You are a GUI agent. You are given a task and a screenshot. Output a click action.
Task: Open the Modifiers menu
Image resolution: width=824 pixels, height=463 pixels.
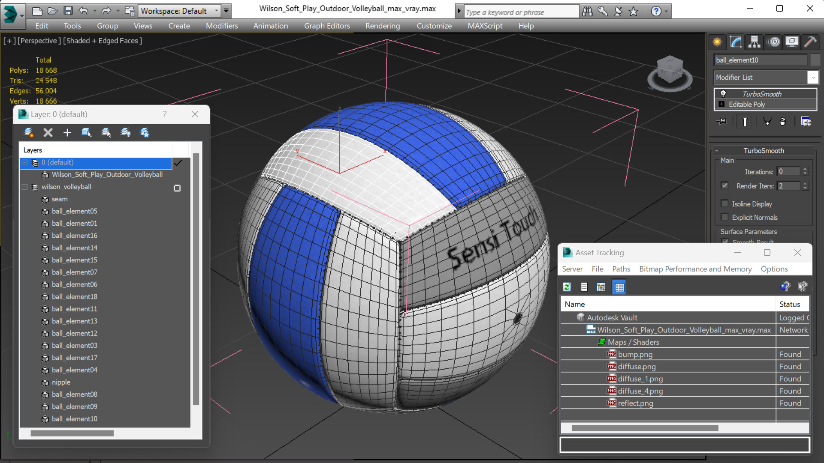pyautogui.click(x=222, y=26)
